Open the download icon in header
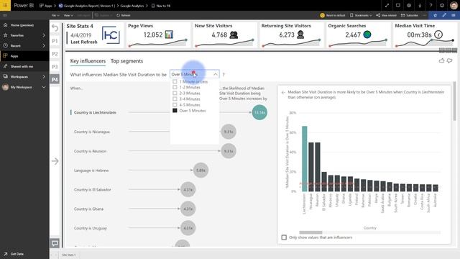 (x=420, y=5)
